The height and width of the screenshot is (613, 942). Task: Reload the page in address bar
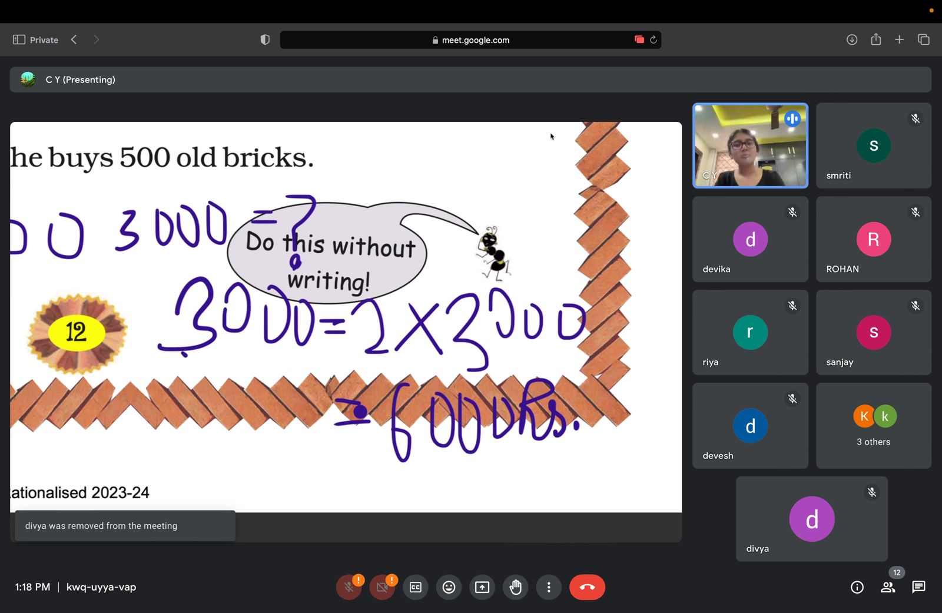click(x=653, y=39)
